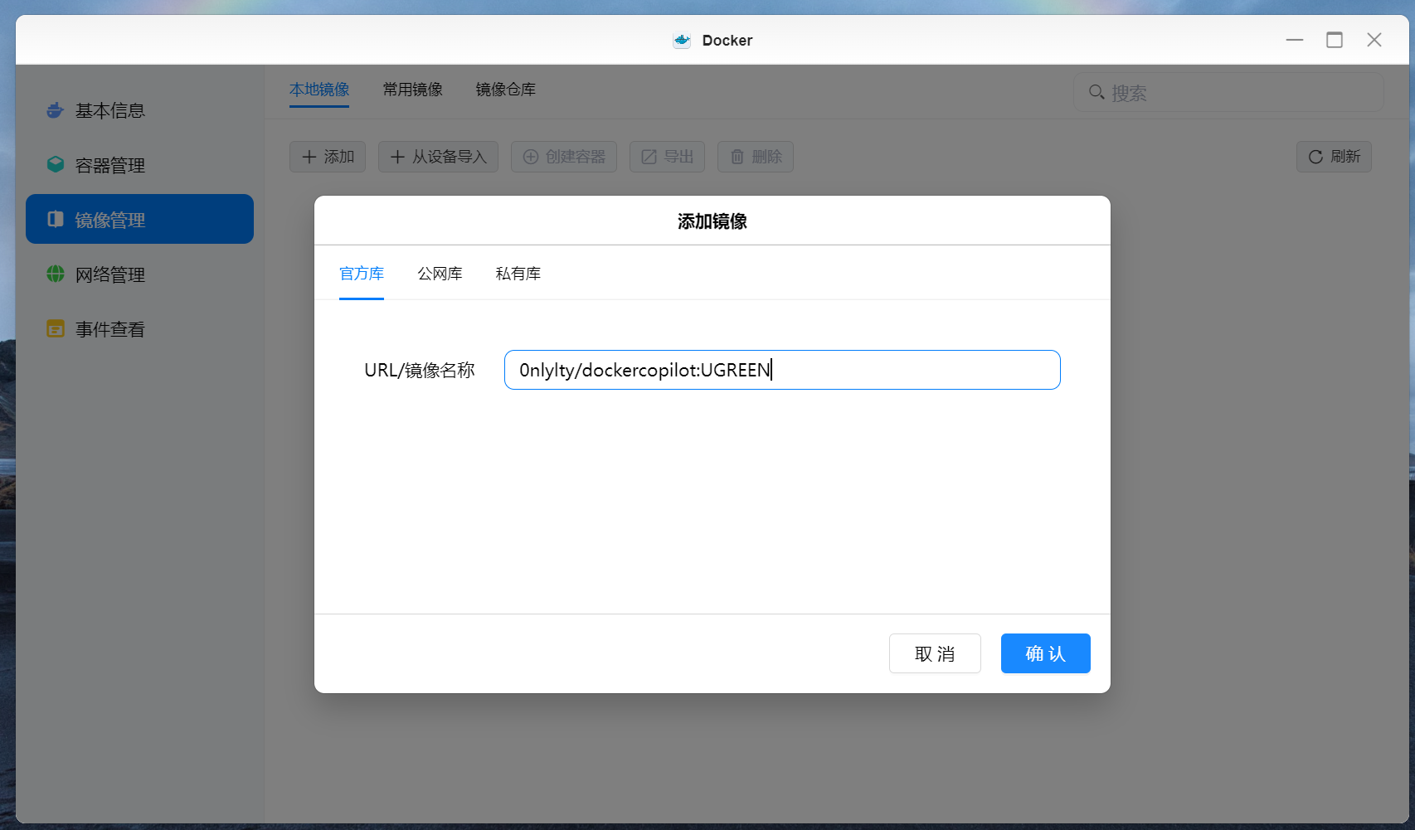Click the 刷新 refresh button
The width and height of the screenshot is (1415, 830).
(x=1334, y=157)
